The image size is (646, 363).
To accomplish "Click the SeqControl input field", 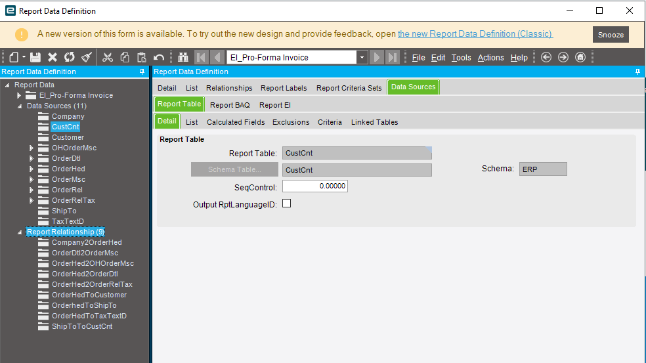I will [x=314, y=186].
